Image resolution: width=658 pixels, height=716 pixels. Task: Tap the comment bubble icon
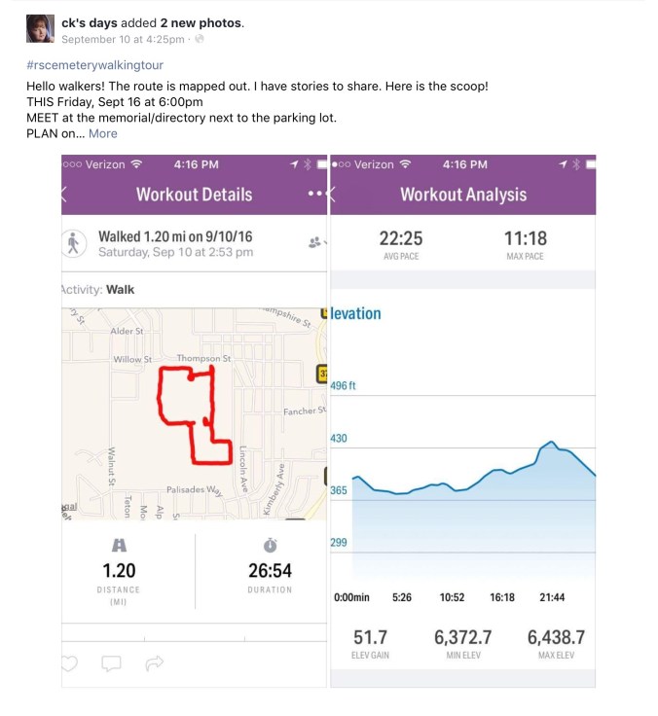pyautogui.click(x=112, y=664)
